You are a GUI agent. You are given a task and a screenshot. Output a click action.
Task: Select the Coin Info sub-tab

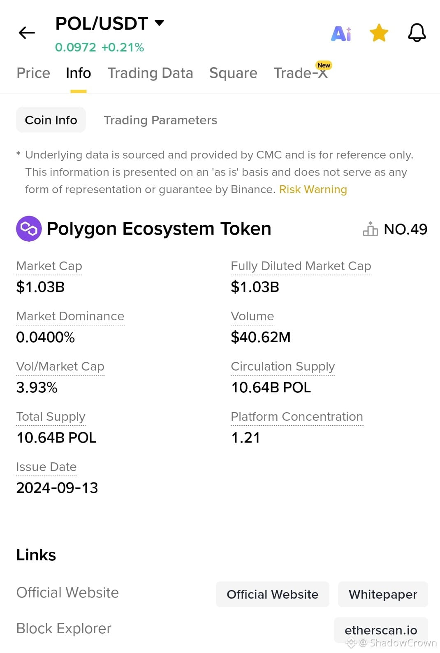(51, 120)
